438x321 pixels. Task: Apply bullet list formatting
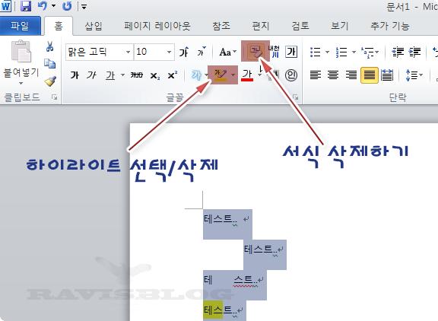coord(316,52)
